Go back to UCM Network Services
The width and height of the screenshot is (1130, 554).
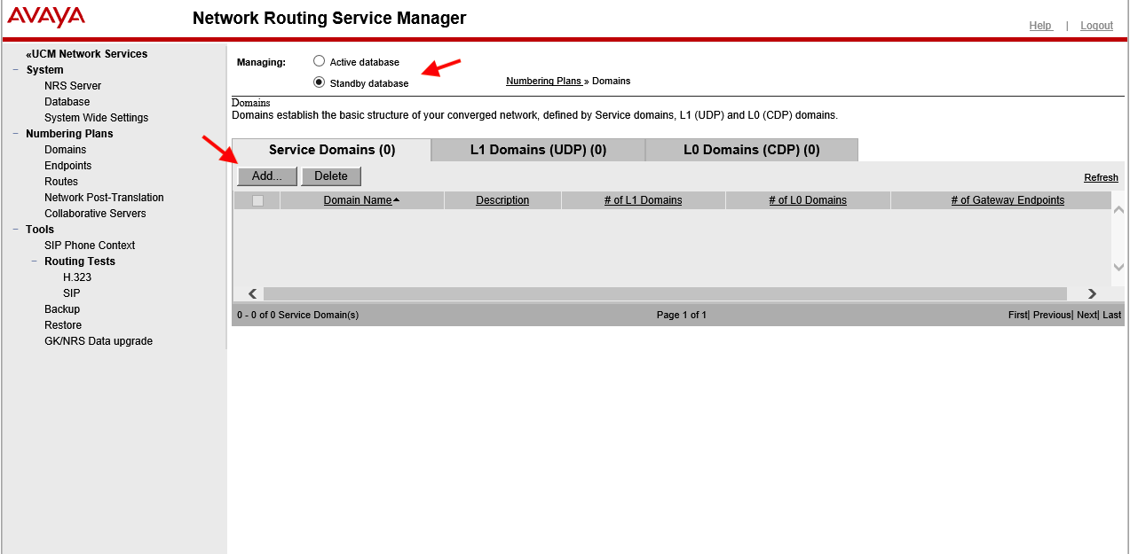tap(87, 54)
